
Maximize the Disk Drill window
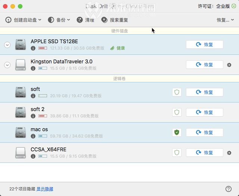pos(20,6)
